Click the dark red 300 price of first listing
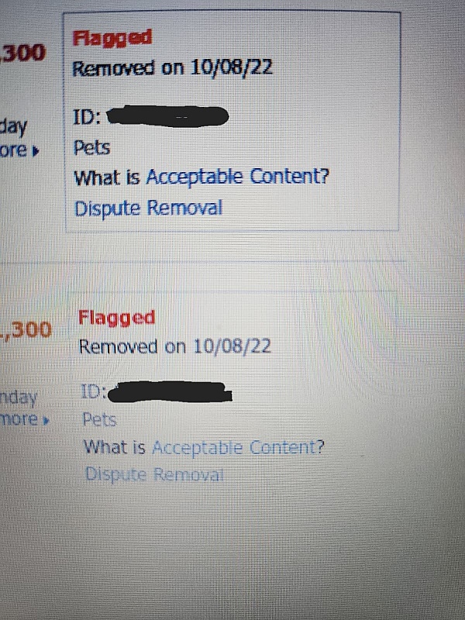Screen dimensions: 465x620 click(23, 53)
